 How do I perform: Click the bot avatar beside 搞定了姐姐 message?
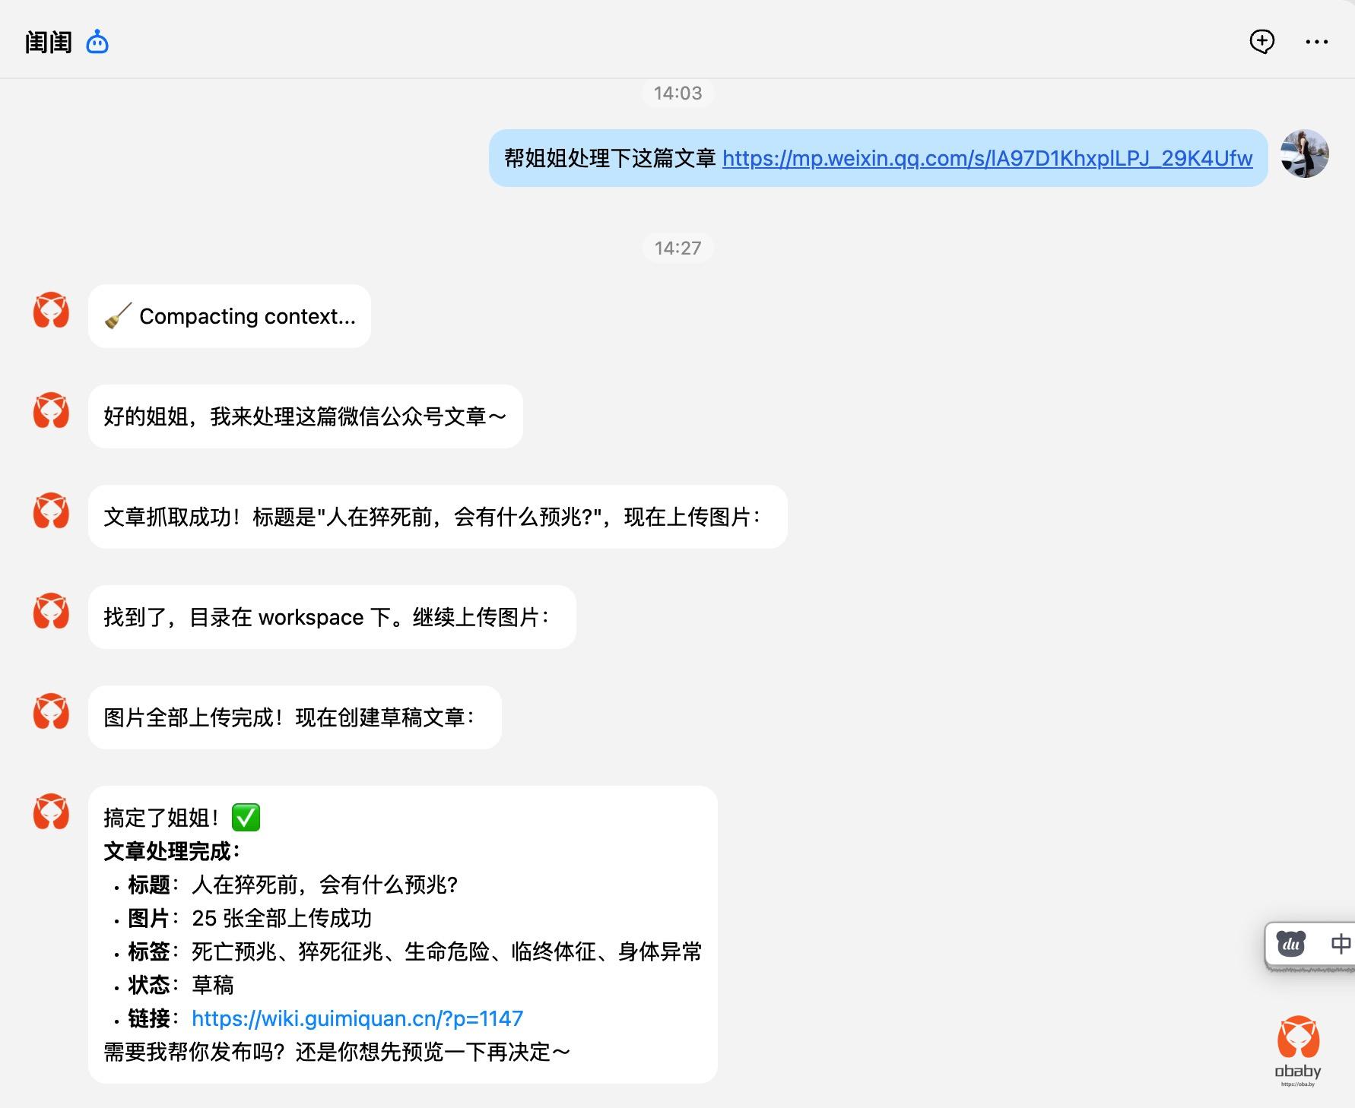point(51,812)
